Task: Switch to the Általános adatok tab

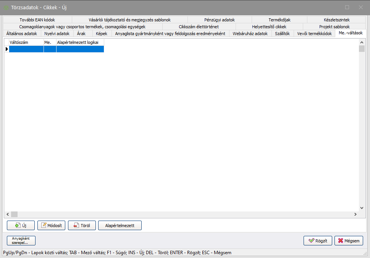Action: click(x=22, y=34)
